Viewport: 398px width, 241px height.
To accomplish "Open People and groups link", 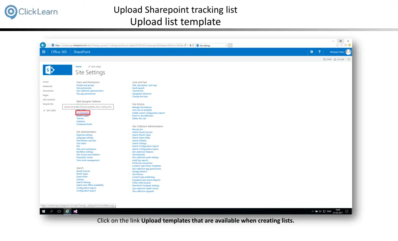I will pyautogui.click(x=85, y=85).
